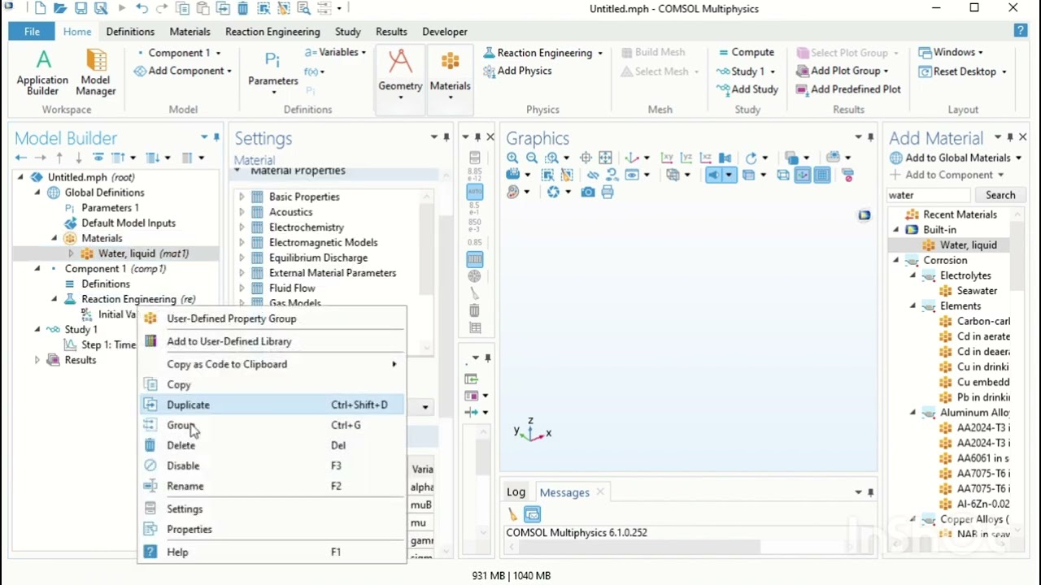This screenshot has height=585, width=1041.
Task: Click the Hide selected entities icon
Action: coord(593,175)
